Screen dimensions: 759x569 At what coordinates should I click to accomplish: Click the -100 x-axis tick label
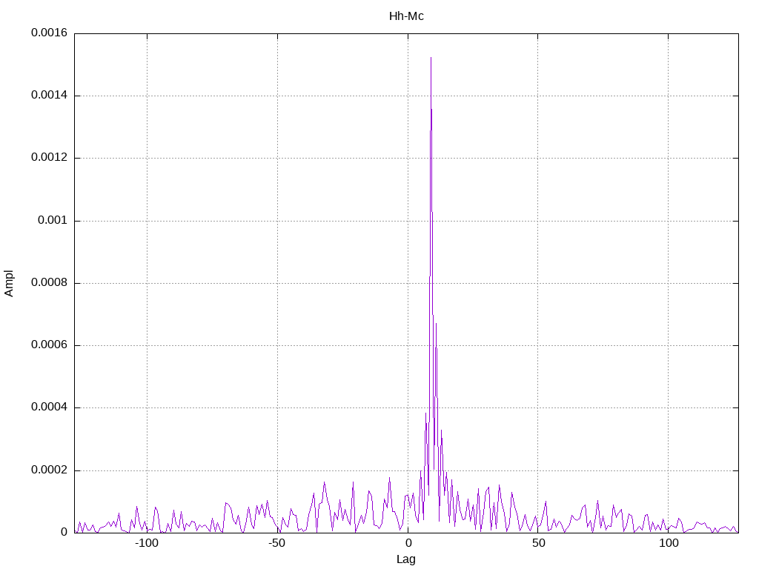click(147, 543)
